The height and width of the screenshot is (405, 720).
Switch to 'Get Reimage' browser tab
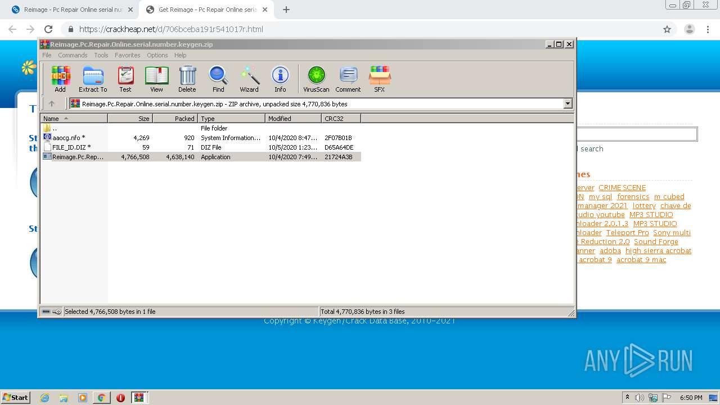click(x=207, y=10)
